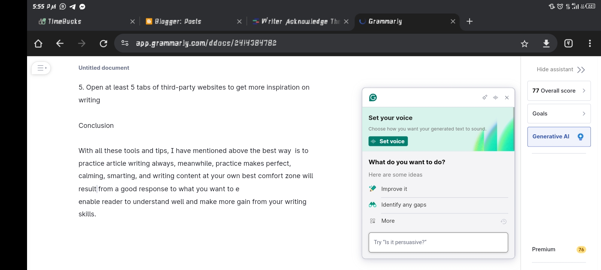Click the Try "Is it persuasive?" prompt field
Image resolution: width=601 pixels, height=270 pixels.
click(x=438, y=242)
